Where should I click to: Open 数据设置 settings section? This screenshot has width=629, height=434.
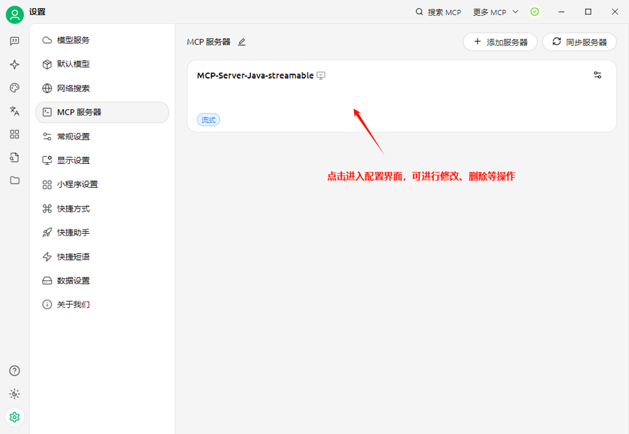[x=74, y=281]
